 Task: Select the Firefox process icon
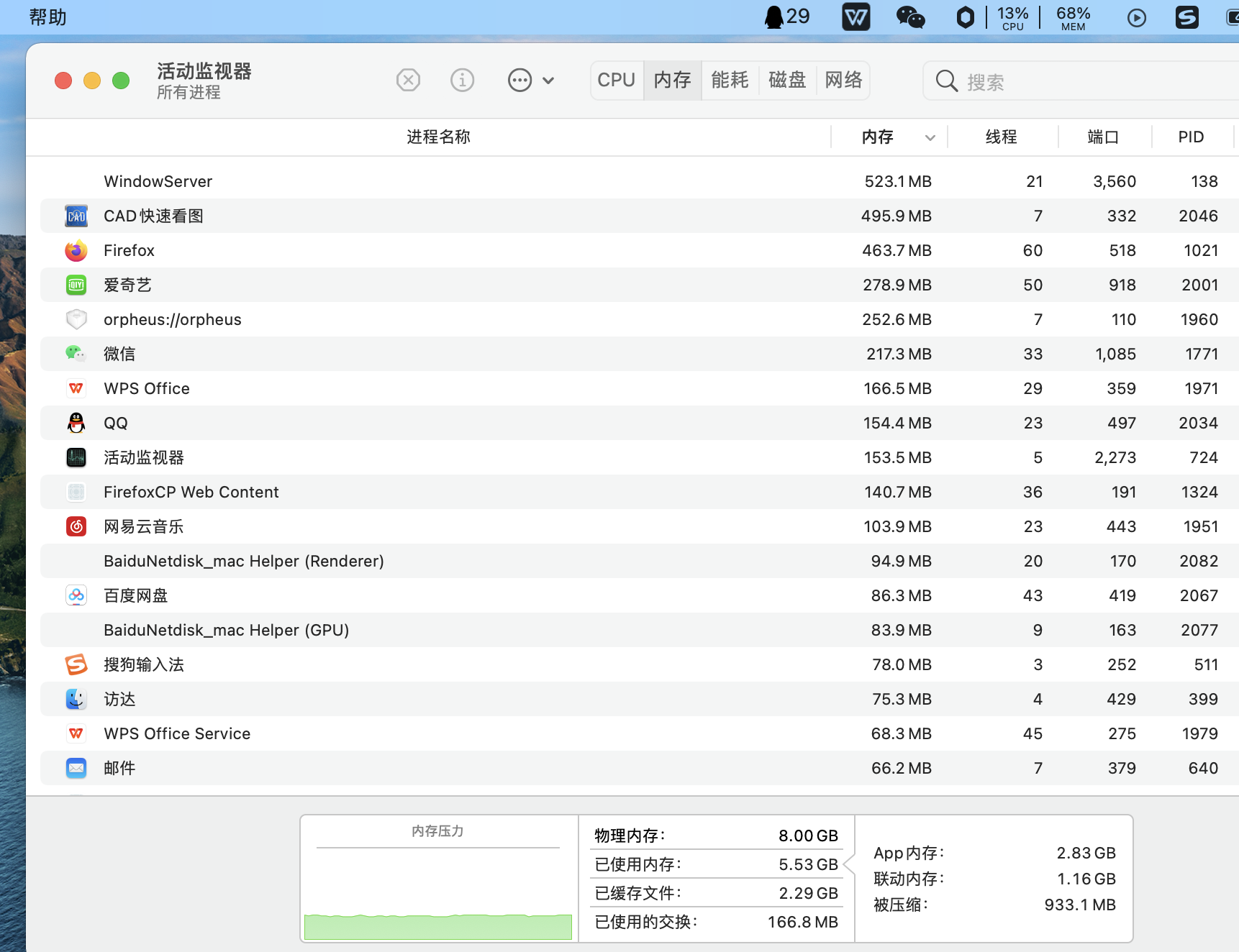click(76, 250)
